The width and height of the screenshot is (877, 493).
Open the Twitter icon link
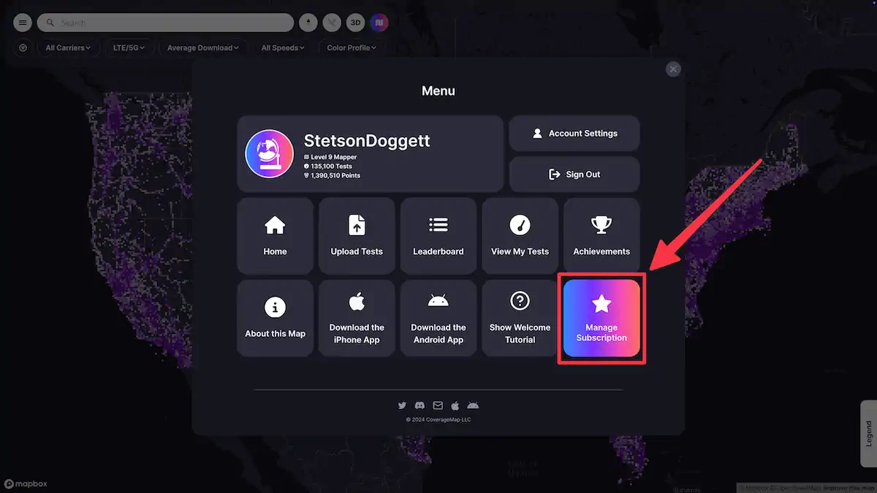pyautogui.click(x=402, y=405)
